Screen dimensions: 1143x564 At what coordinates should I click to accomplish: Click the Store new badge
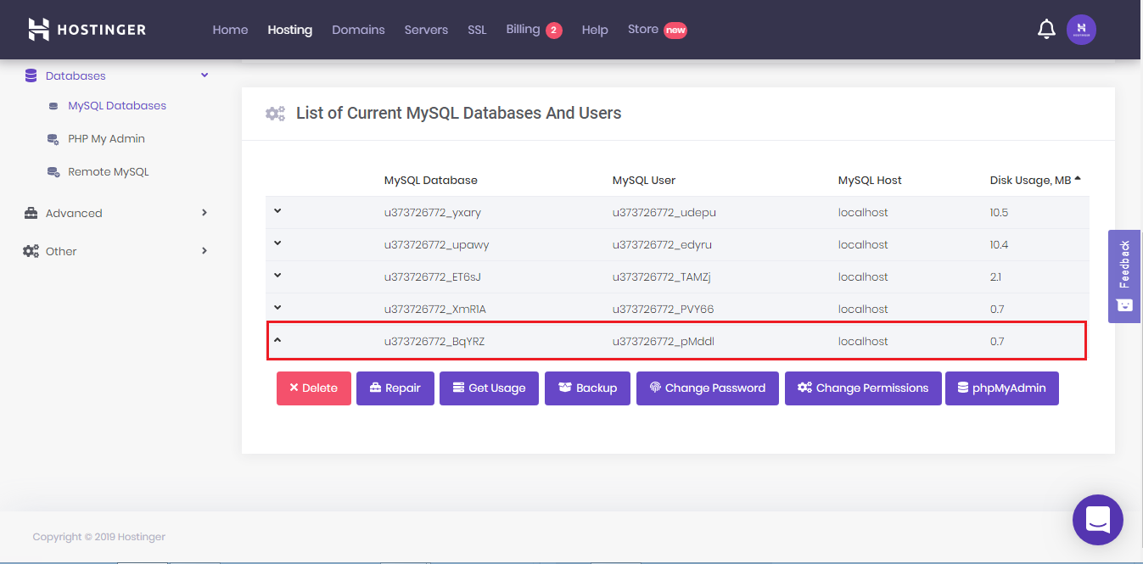[675, 31]
